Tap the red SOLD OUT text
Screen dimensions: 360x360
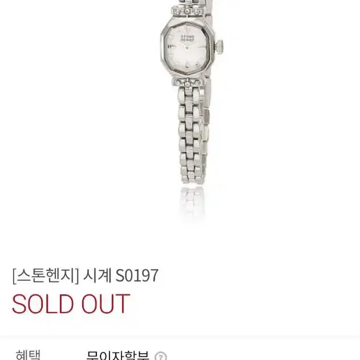(x=71, y=304)
